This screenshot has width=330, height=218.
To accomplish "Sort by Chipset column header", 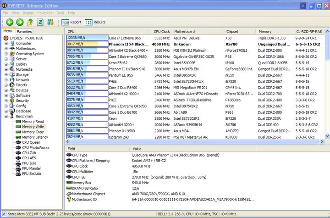I will [240, 32].
